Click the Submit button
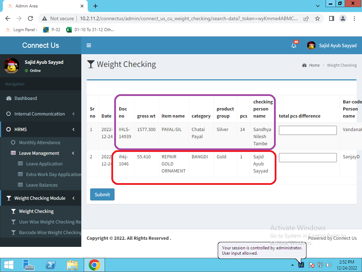362x272 pixels. [x=102, y=194]
